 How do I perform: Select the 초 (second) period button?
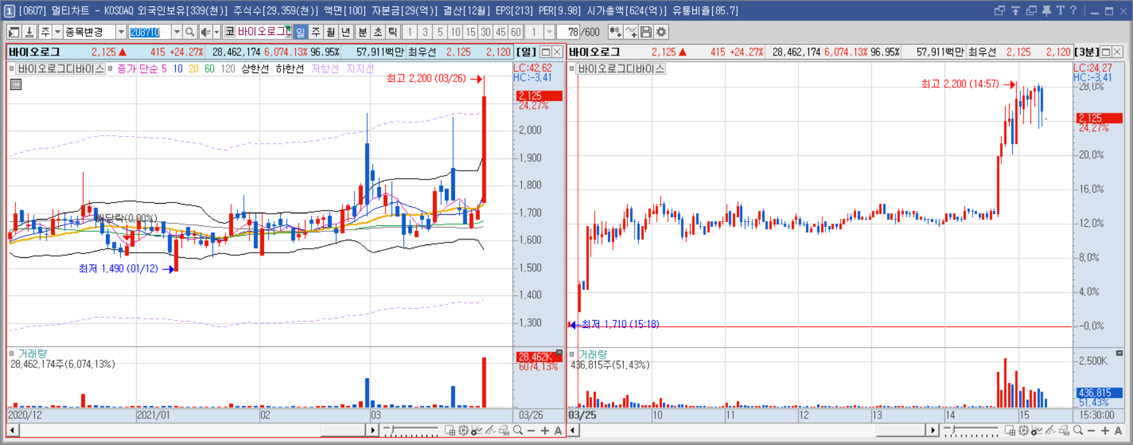pos(377,32)
